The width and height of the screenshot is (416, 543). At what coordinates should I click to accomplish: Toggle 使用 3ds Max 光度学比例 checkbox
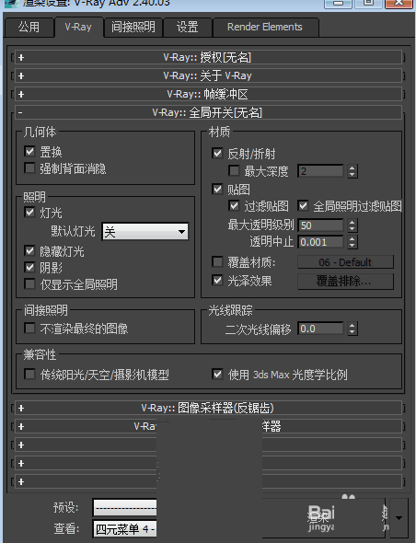click(217, 374)
